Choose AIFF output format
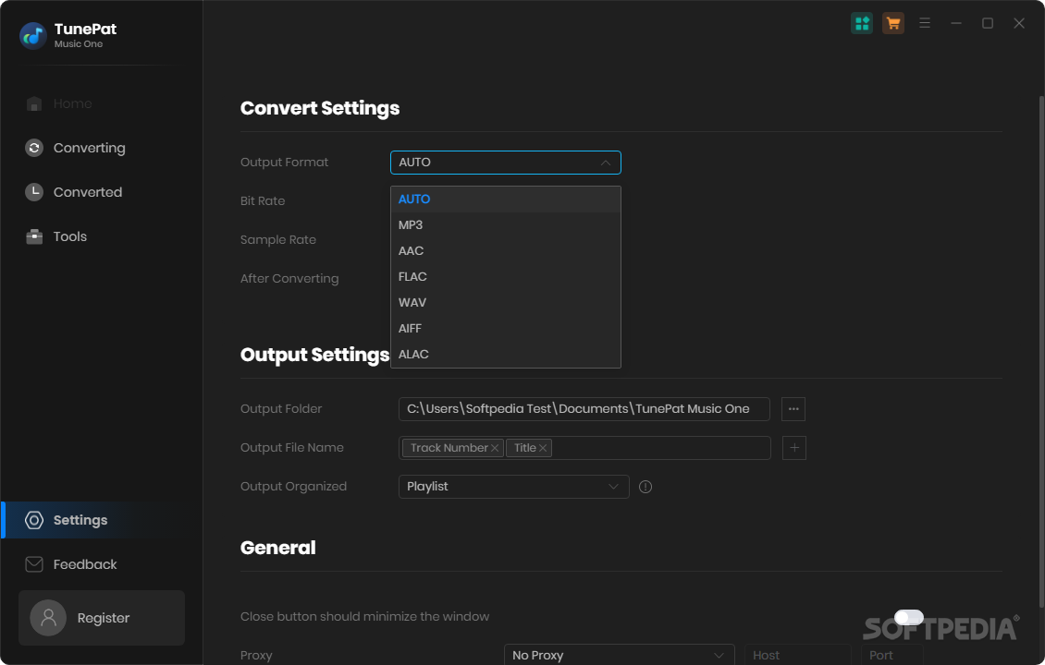Screen dimensions: 1045x665 505,329
